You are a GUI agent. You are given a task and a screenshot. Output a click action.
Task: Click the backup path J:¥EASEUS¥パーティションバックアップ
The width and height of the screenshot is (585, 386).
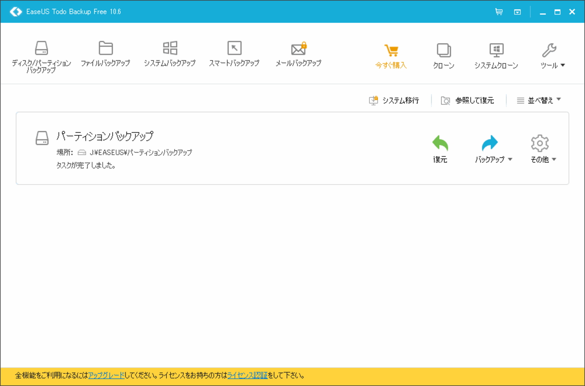point(141,153)
